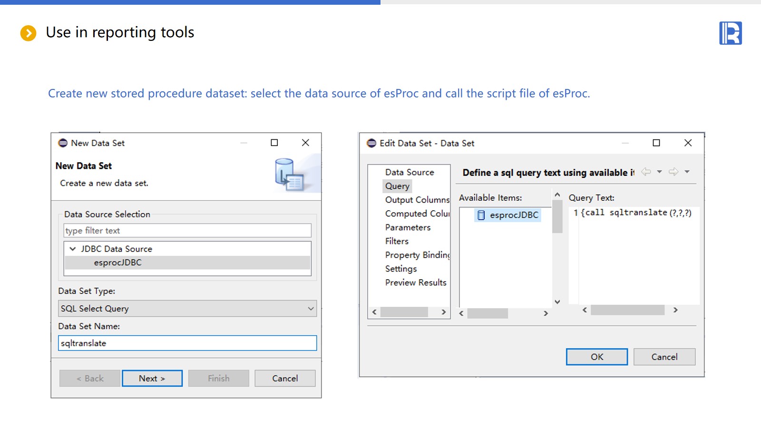Open the Parameters page
The width and height of the screenshot is (761, 428).
pyautogui.click(x=408, y=227)
